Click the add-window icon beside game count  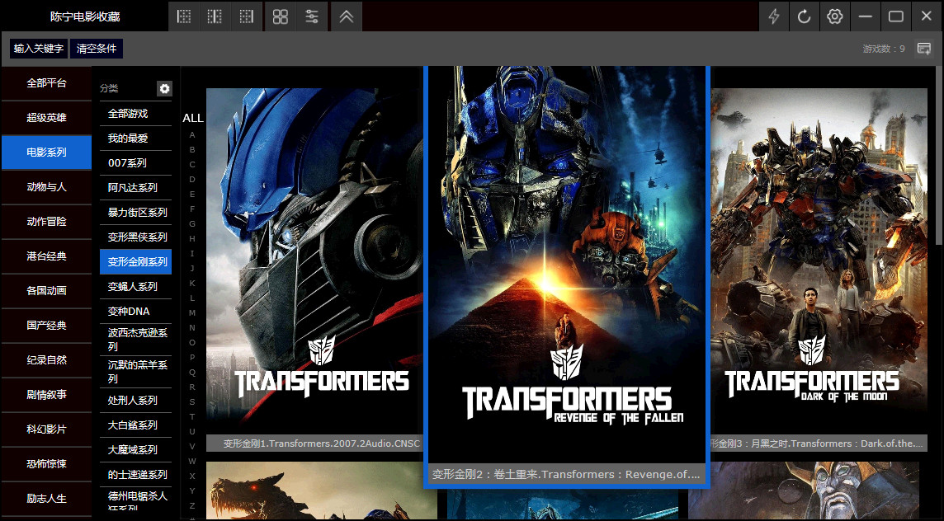click(x=924, y=49)
